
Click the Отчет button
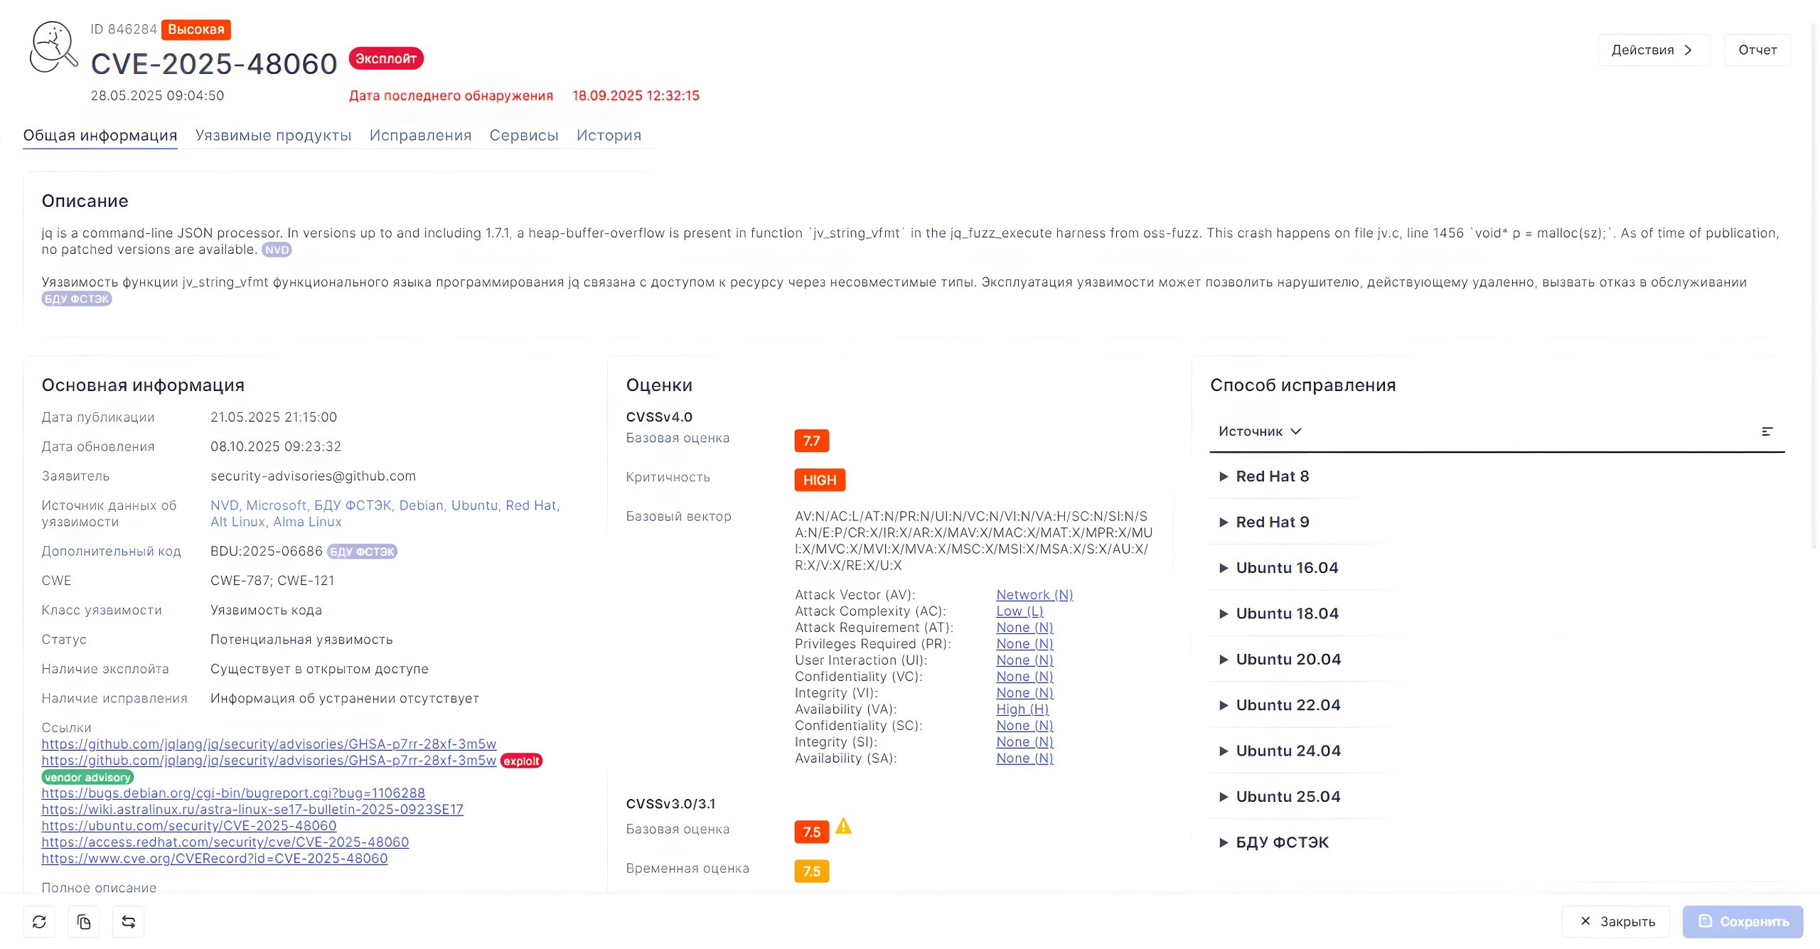(x=1757, y=50)
